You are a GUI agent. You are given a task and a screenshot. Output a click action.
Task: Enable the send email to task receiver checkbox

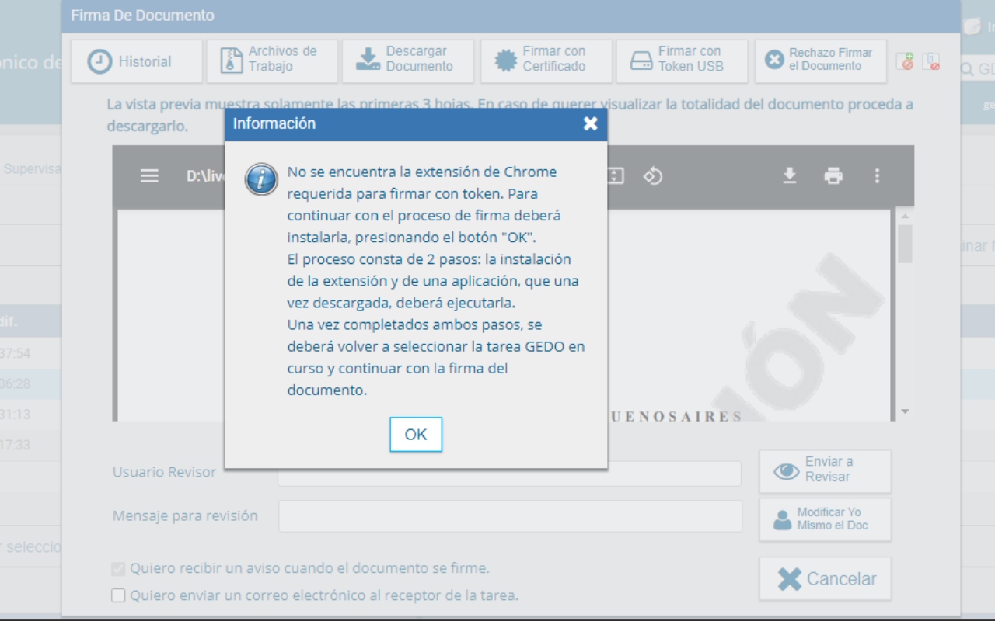pyautogui.click(x=117, y=595)
